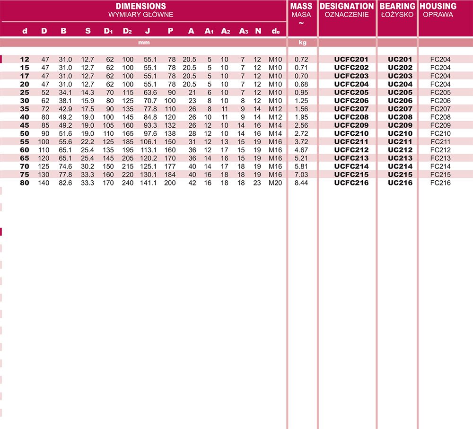This screenshot has width=473, height=429.
Task: Click the BEARING column header
Action: (x=397, y=6)
